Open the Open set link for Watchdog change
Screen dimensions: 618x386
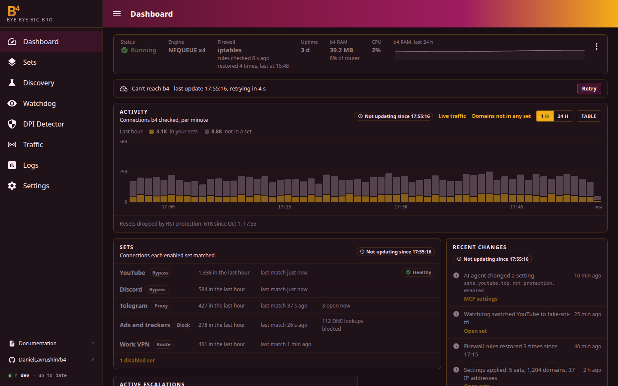(x=475, y=331)
